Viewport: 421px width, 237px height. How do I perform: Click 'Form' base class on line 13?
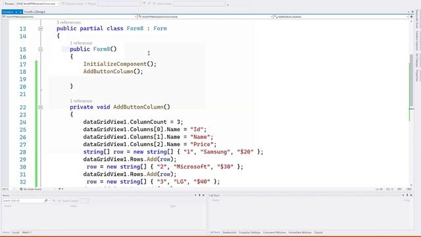click(x=160, y=28)
